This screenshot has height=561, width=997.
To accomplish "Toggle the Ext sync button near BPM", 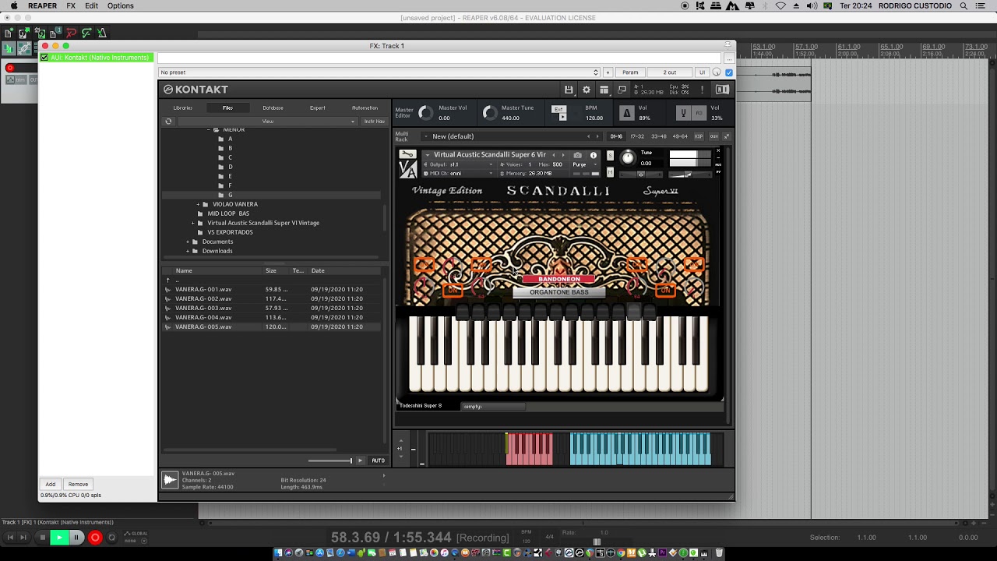I will (x=558, y=109).
